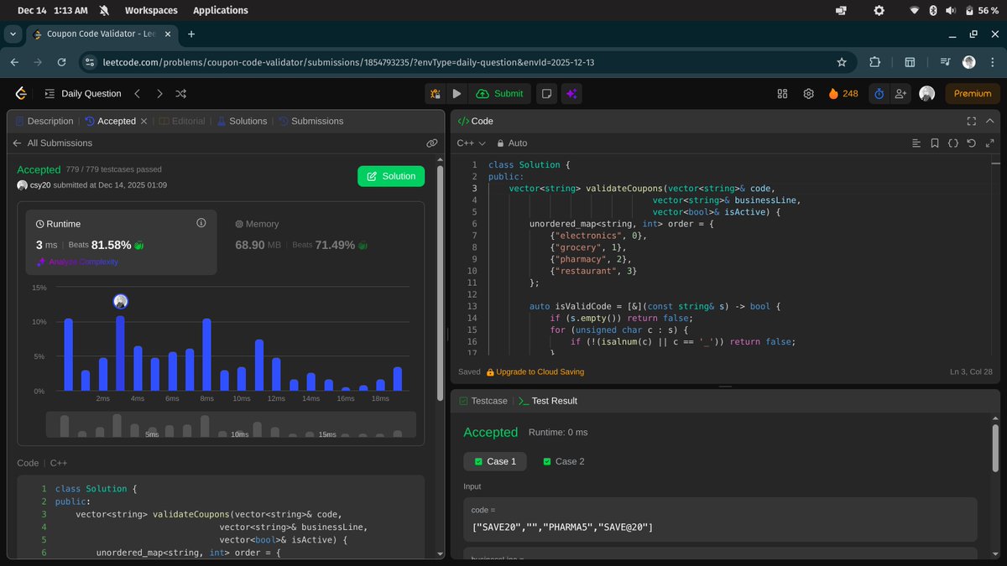Image resolution: width=1007 pixels, height=566 pixels.
Task: Open the LeetCode logo home link
Action: [x=21, y=94]
